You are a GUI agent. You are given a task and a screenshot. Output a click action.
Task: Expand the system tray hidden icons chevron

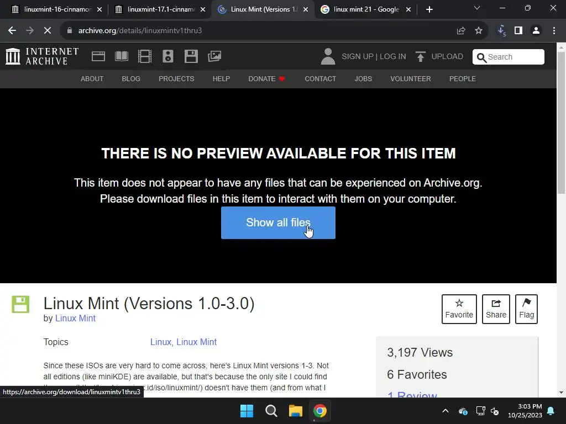click(446, 411)
